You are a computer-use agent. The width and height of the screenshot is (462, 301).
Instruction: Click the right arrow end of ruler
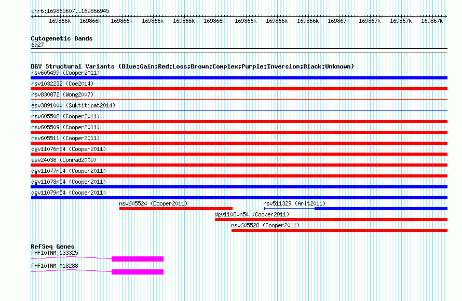[446, 16]
